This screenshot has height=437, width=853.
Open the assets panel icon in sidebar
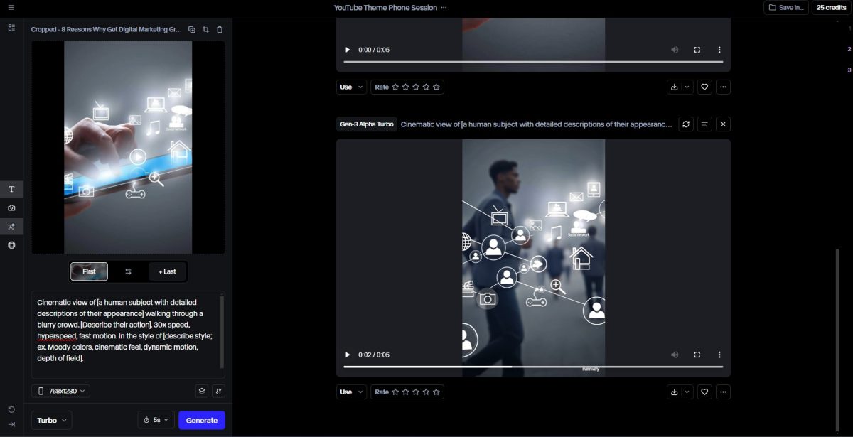[11, 27]
